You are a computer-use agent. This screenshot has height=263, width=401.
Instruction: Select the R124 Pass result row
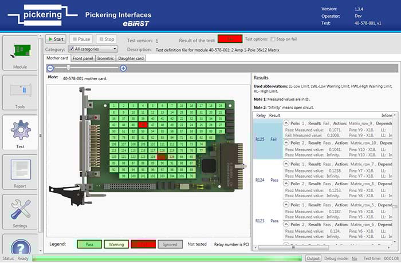pos(323,180)
